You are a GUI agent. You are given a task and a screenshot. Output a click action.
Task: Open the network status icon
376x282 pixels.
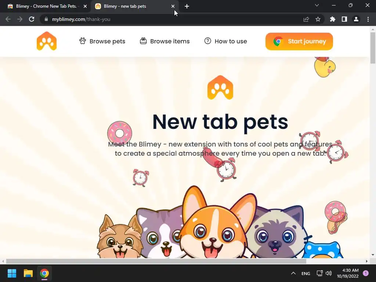click(x=319, y=273)
